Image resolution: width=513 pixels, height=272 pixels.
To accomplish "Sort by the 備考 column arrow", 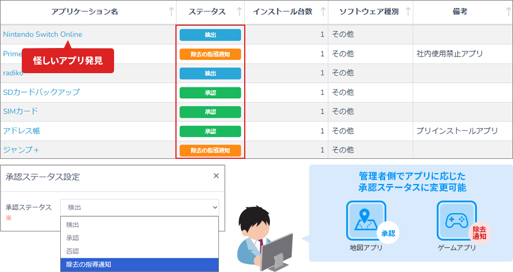I will pyautogui.click(x=508, y=12).
